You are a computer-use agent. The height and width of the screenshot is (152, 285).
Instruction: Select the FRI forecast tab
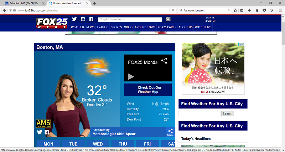[147, 144]
